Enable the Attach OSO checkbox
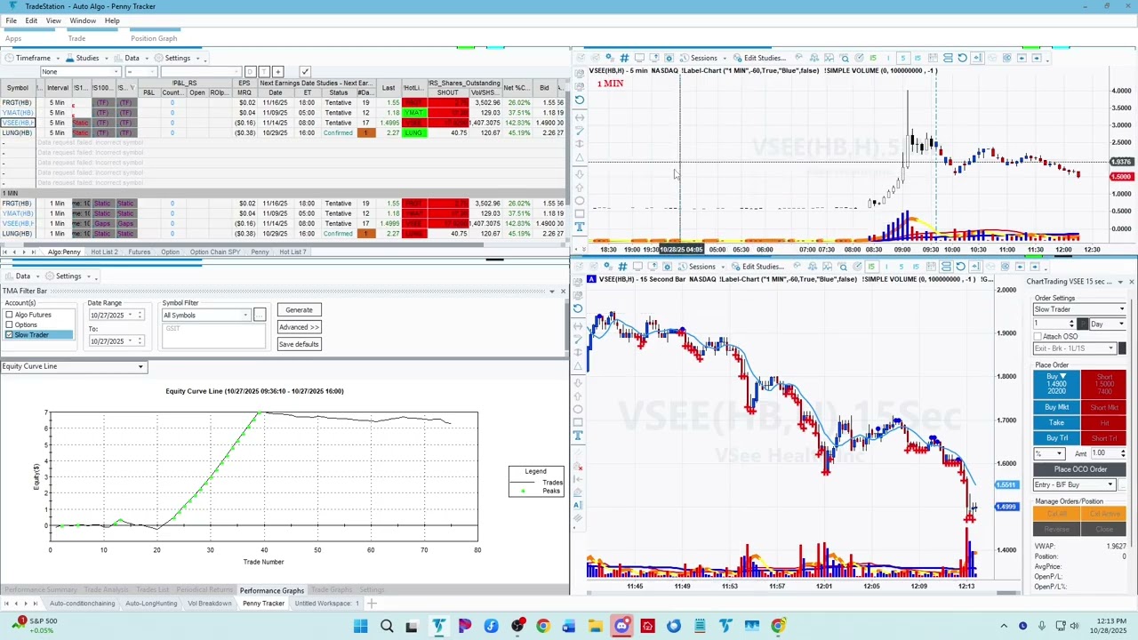The image size is (1138, 640). 1038,336
